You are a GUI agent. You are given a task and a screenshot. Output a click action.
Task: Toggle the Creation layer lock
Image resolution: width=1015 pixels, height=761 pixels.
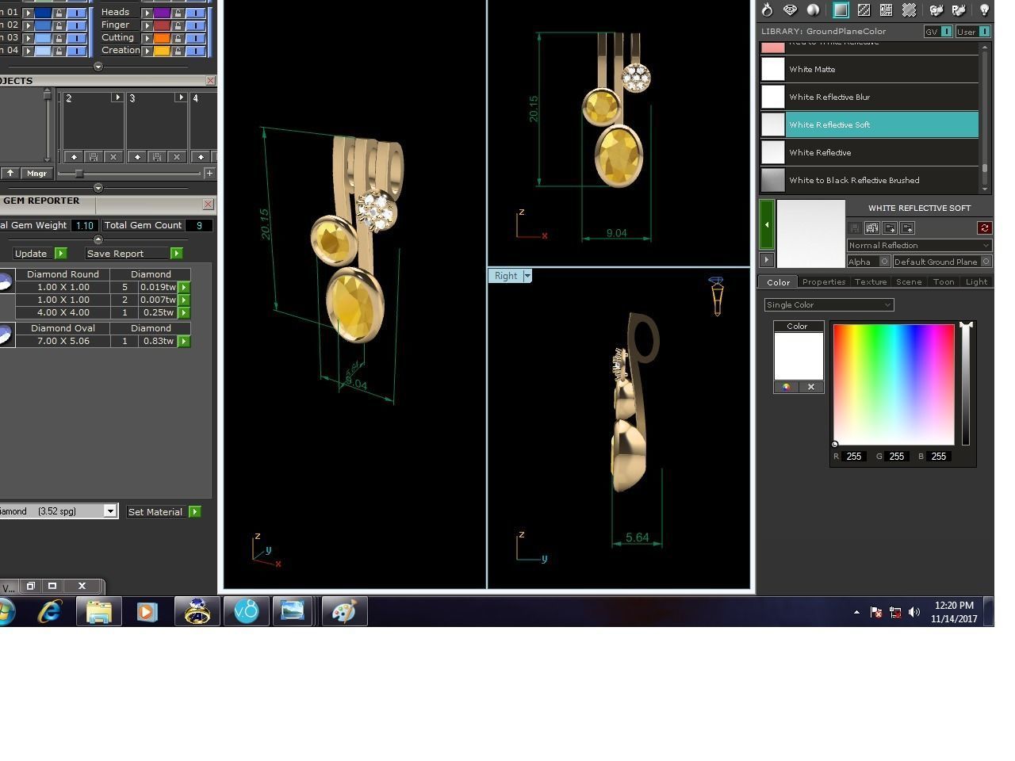[178, 51]
